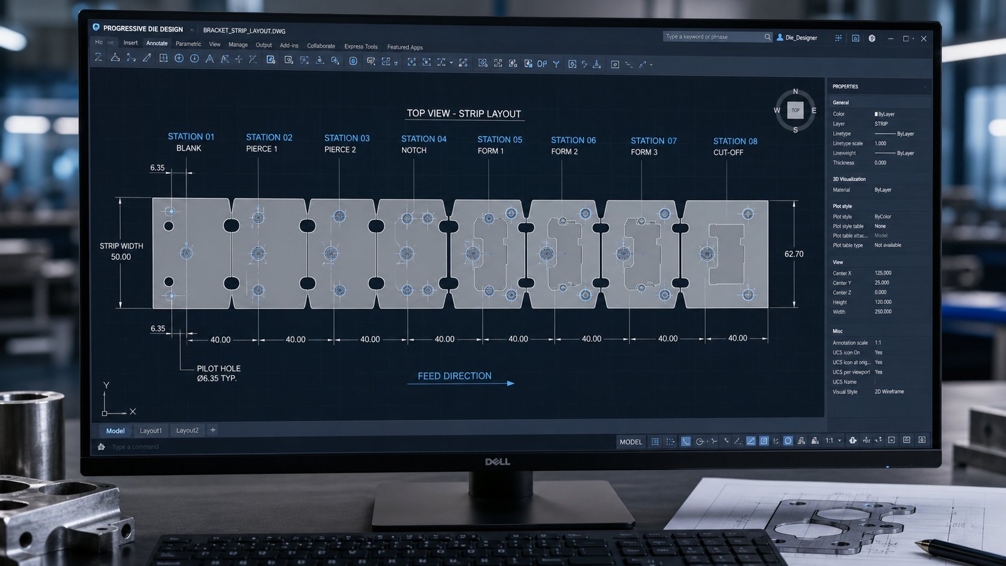
Task: Click the command line settings icon
Action: click(x=101, y=446)
